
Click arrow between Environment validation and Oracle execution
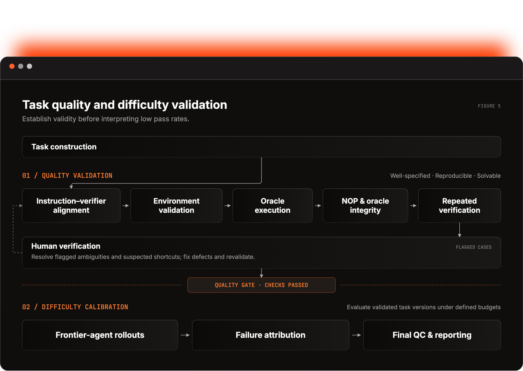228,206
